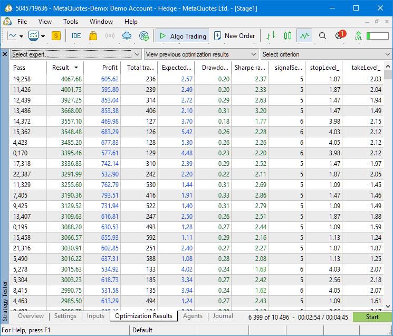Switch to candlestick chart display

pyautogui.click(x=287, y=36)
